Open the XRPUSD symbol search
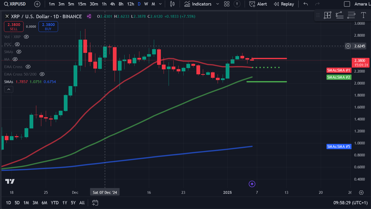The width and height of the screenshot is (371, 209). tap(15, 4)
